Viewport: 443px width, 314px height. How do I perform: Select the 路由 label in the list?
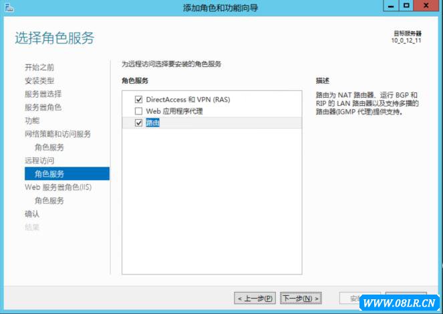[152, 123]
